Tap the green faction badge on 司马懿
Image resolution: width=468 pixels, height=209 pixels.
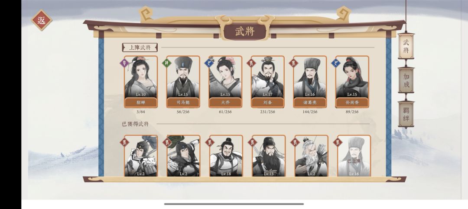point(166,63)
